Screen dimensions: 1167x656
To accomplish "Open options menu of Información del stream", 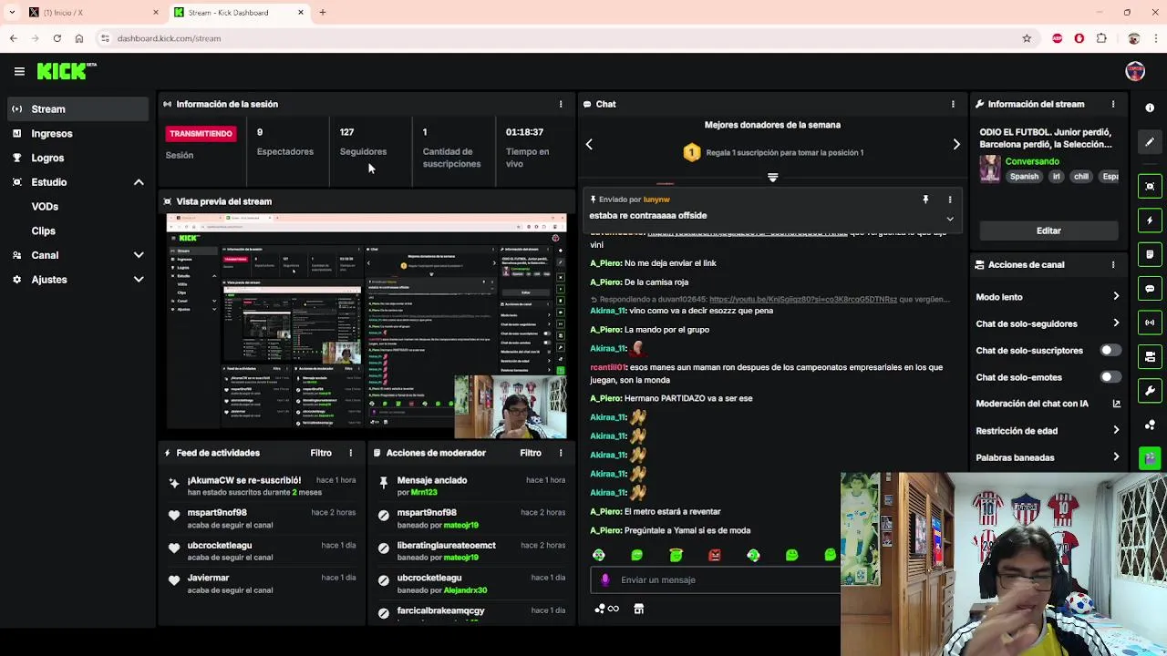I will 1112,104.
